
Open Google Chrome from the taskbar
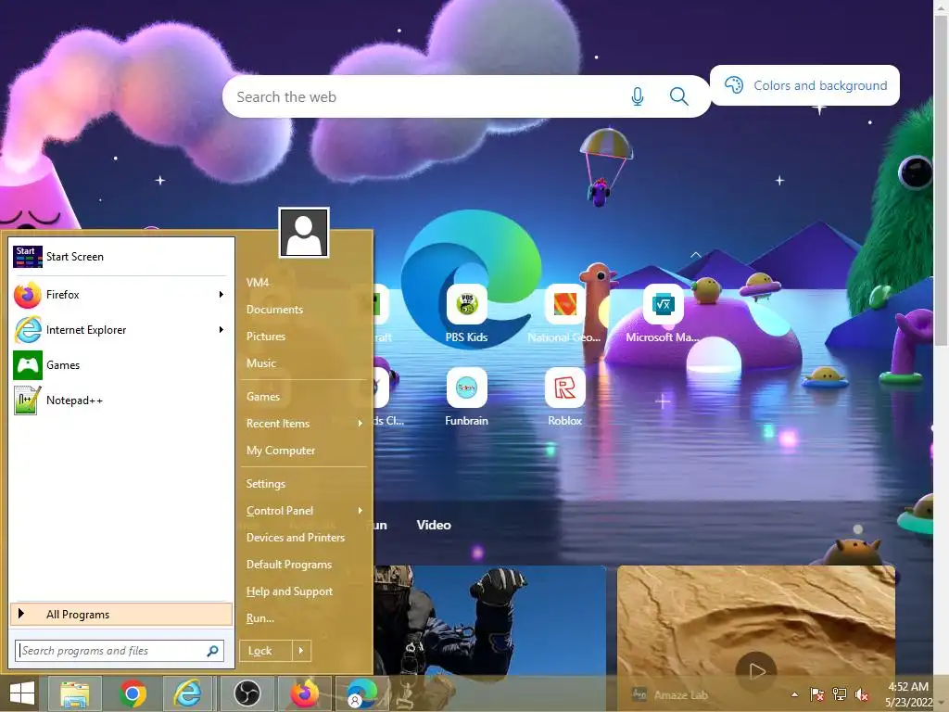point(133,693)
